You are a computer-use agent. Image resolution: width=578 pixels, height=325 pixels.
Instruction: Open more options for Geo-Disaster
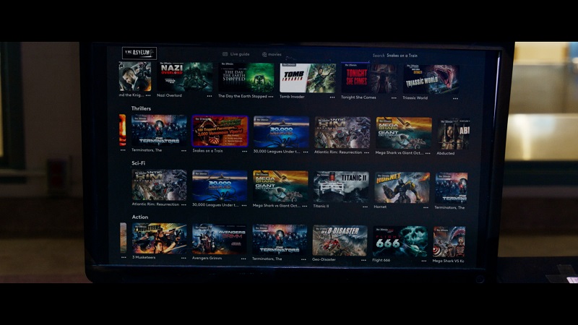pyautogui.click(x=363, y=260)
